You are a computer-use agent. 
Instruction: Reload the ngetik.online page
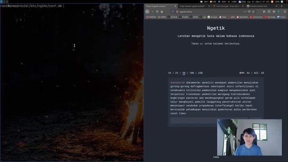[157, 12]
